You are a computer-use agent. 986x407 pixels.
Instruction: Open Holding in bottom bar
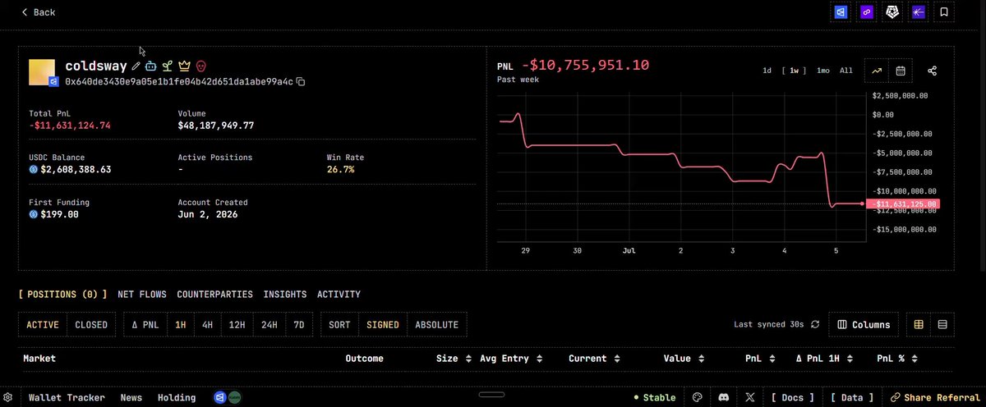coord(177,397)
